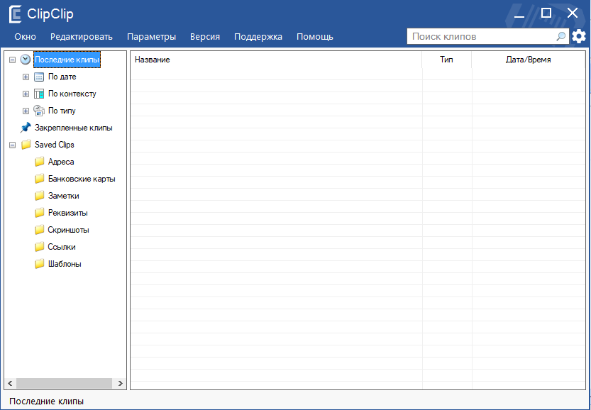591x410 pixels.
Task: Click the Шаблоны folder icon
Action: [x=39, y=264]
